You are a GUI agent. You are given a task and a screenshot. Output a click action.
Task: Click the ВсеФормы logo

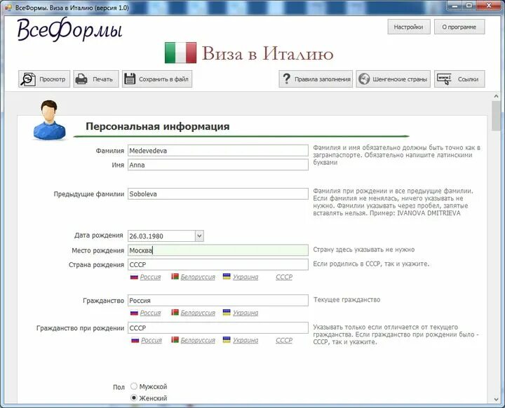(x=69, y=29)
